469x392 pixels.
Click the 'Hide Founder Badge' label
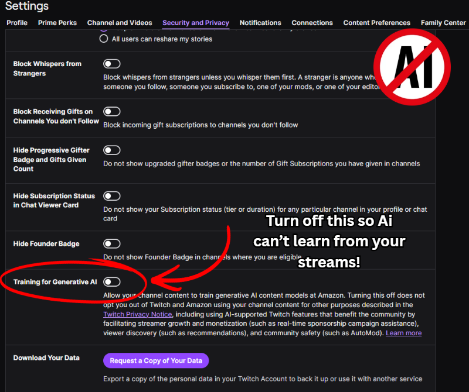point(46,243)
